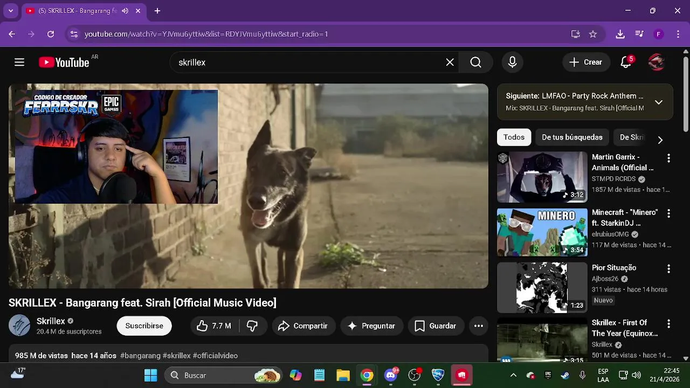Open the tab search dropdown arrow
Viewport: 690px width, 388px height.
10,11
